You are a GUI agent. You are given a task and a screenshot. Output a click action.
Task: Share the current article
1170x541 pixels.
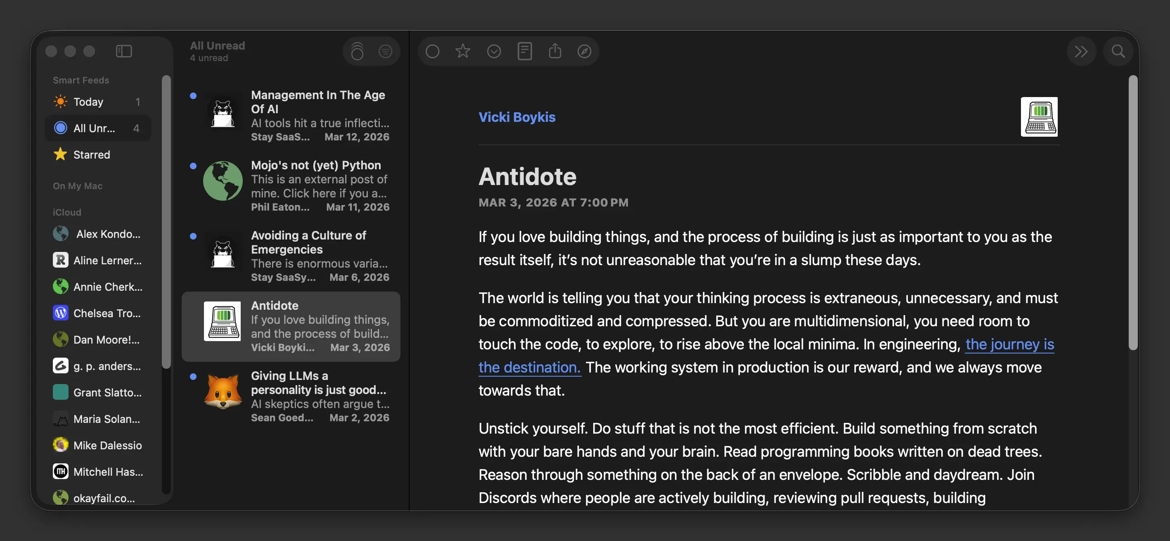point(555,51)
